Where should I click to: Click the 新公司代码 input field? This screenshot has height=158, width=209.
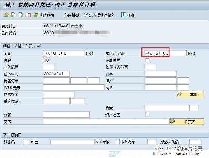click(x=195, y=142)
